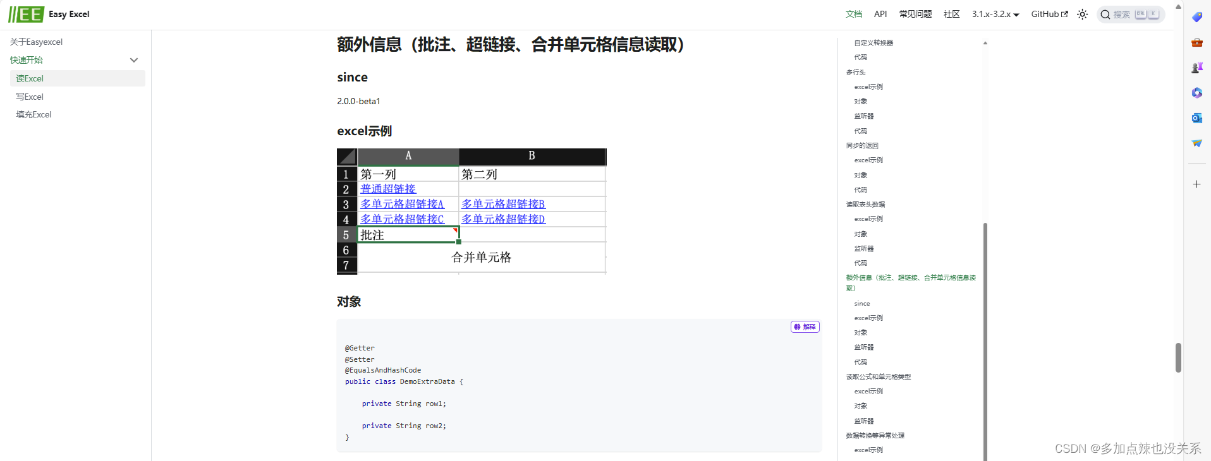
Task: Click the plus icon to customize browser sidebar
Action: 1197,184
